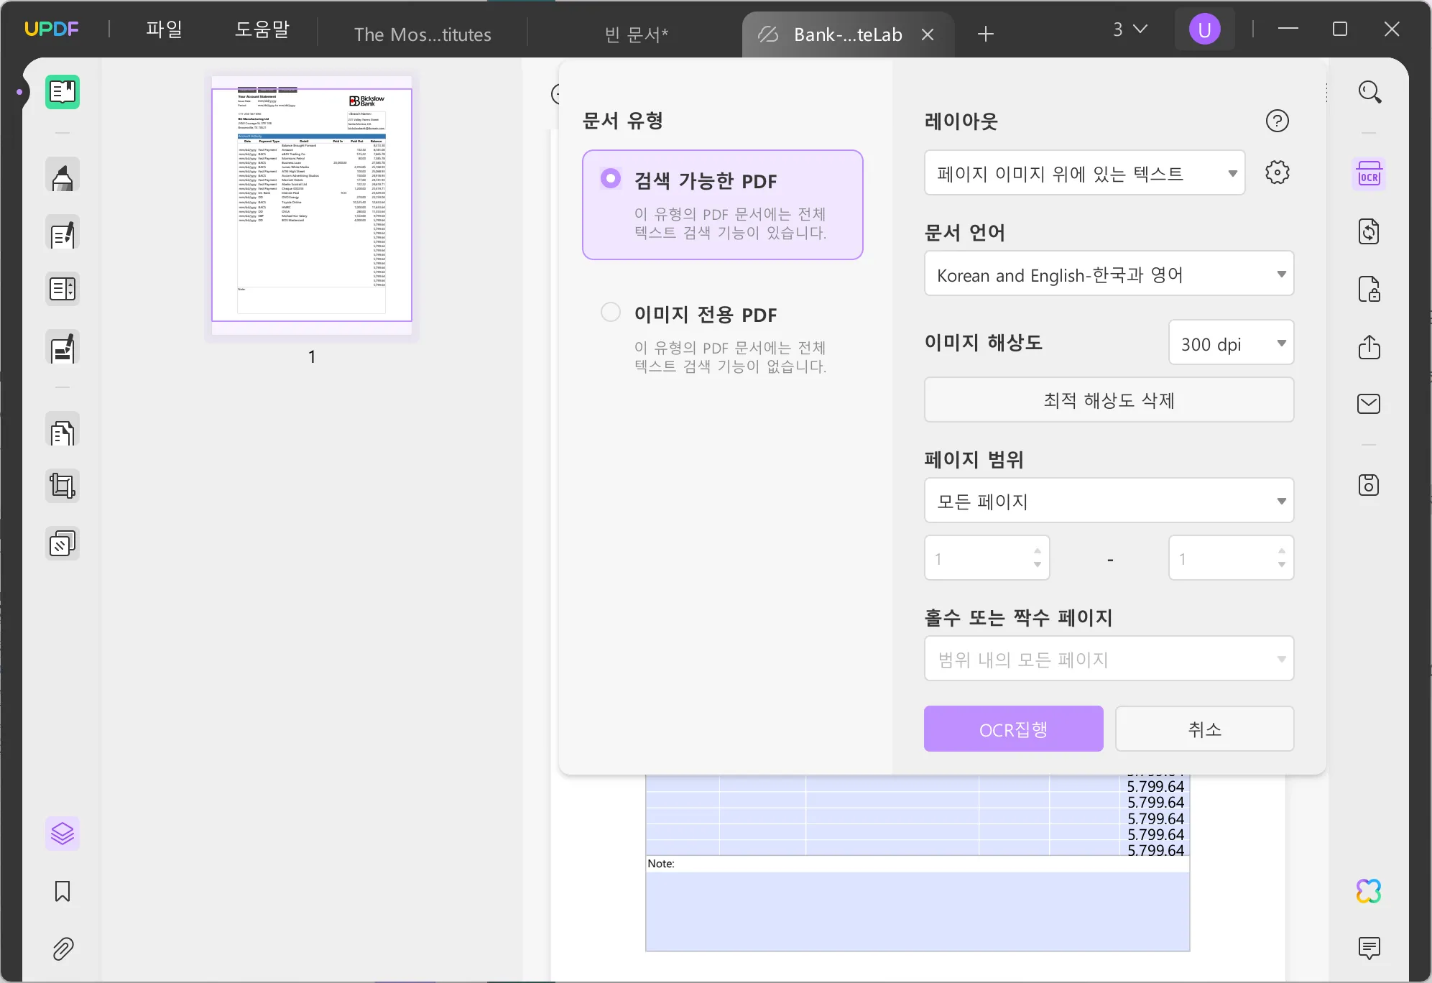This screenshot has width=1432, height=983.
Task: Open the layout help question mark
Action: click(x=1277, y=121)
